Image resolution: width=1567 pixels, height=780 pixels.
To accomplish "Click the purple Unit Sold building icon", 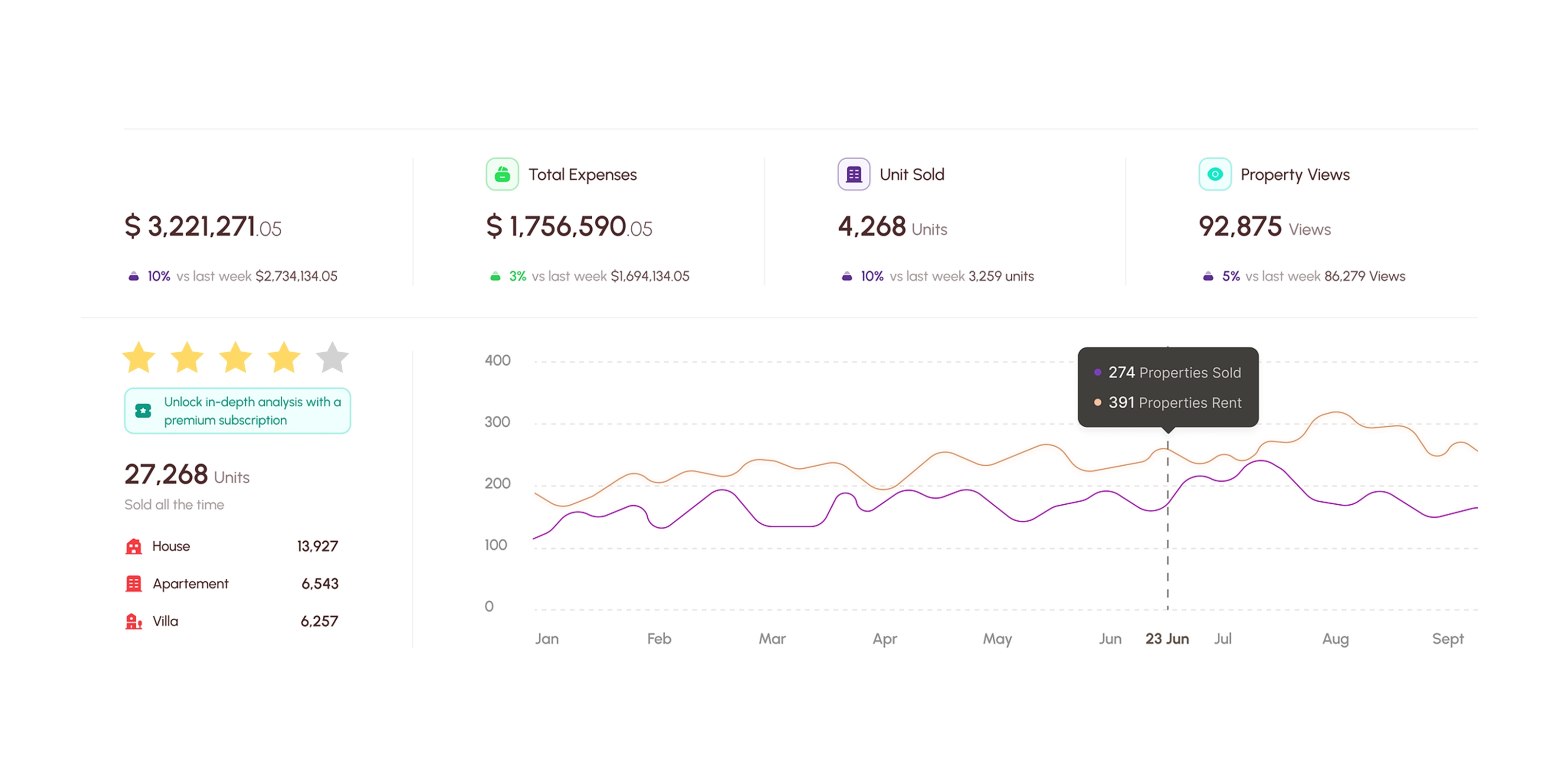I will [x=853, y=175].
